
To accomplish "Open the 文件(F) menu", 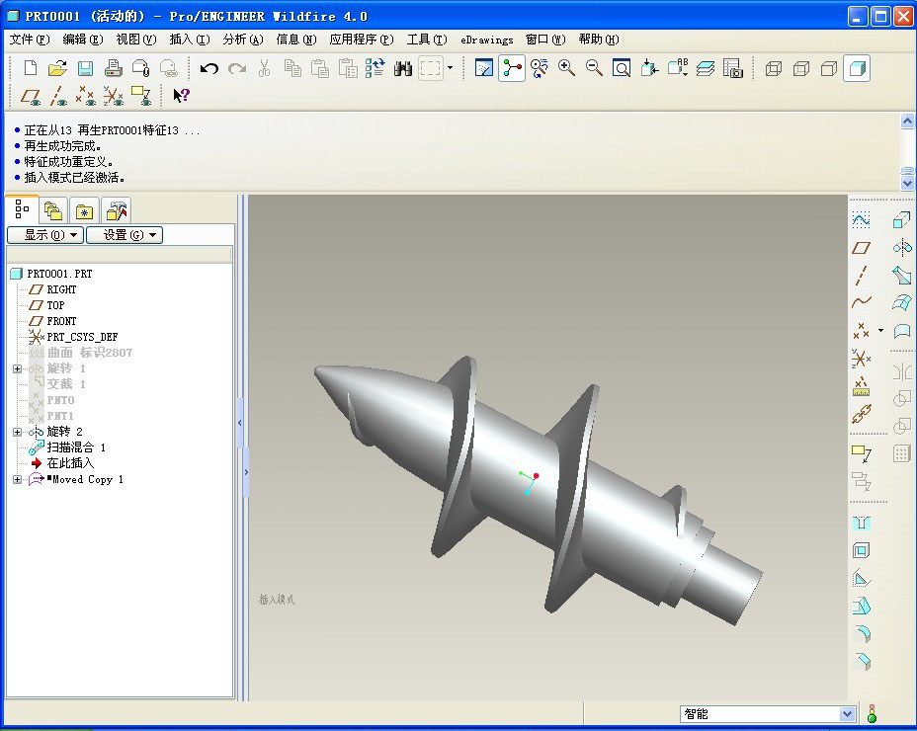I will [x=30, y=40].
